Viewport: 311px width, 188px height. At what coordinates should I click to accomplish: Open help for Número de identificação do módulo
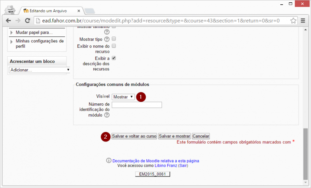click(107, 115)
